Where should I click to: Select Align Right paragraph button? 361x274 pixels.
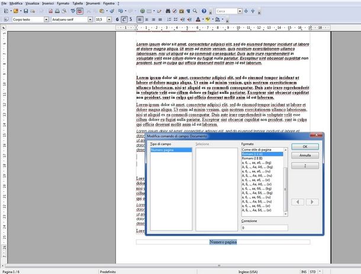153,19
